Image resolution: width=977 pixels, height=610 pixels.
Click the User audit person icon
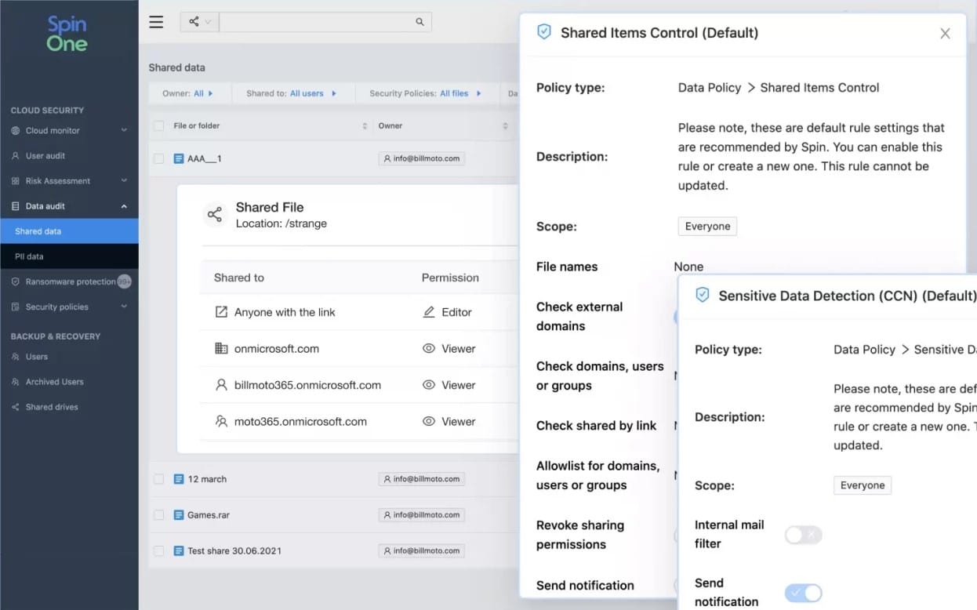click(16, 156)
